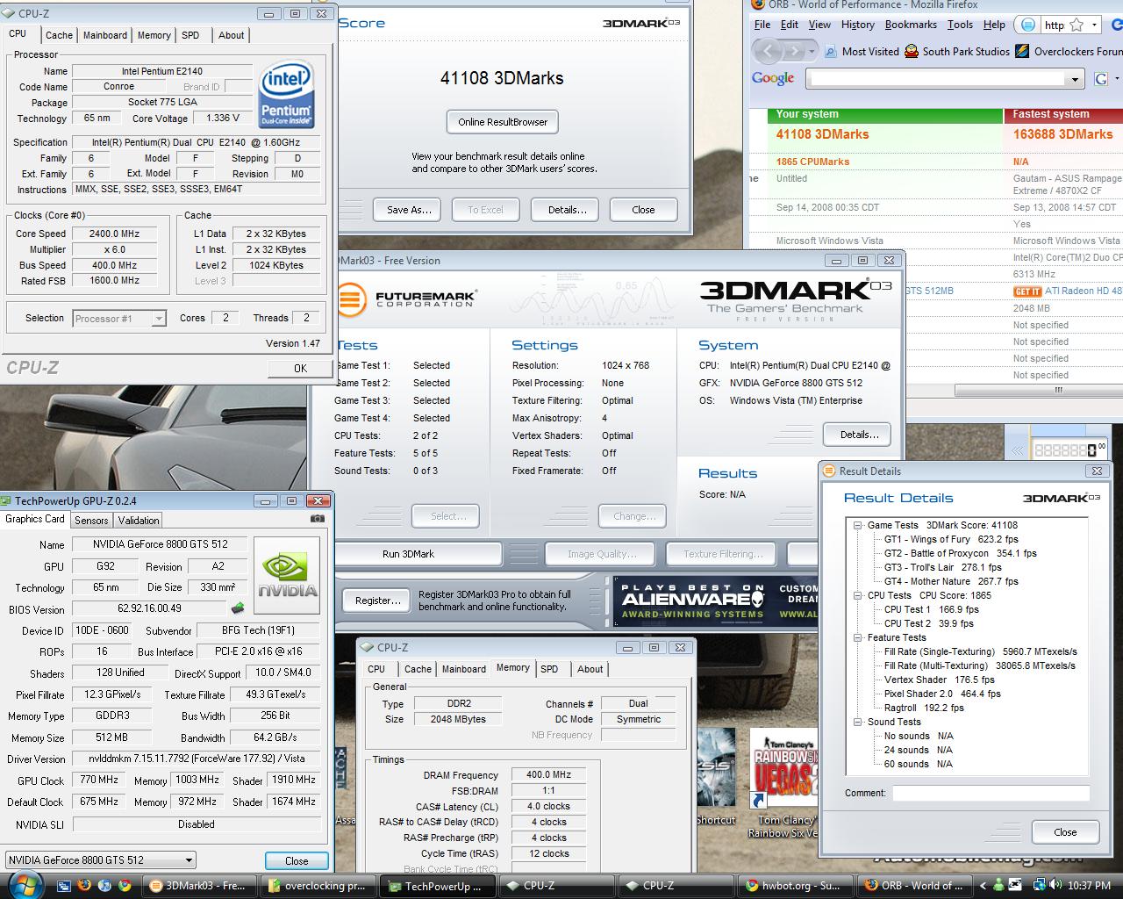Click the GPU-Z screenshot camera icon
The width and height of the screenshot is (1123, 899).
coord(318,519)
